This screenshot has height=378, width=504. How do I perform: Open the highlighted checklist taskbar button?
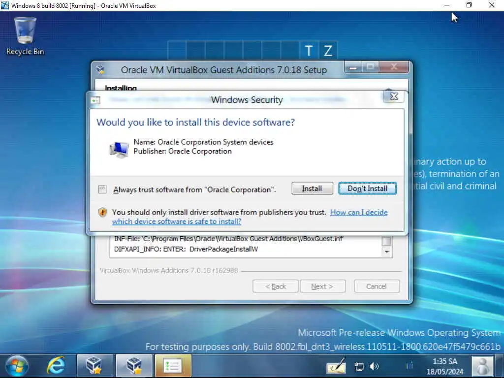pyautogui.click(x=173, y=366)
